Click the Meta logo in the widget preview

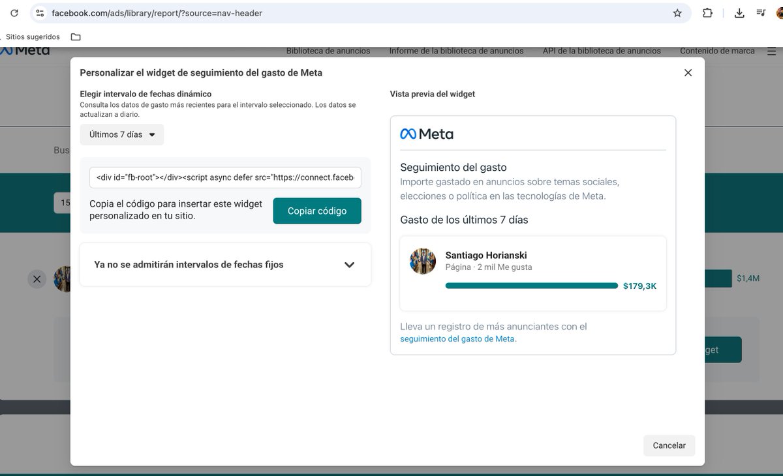pos(427,134)
